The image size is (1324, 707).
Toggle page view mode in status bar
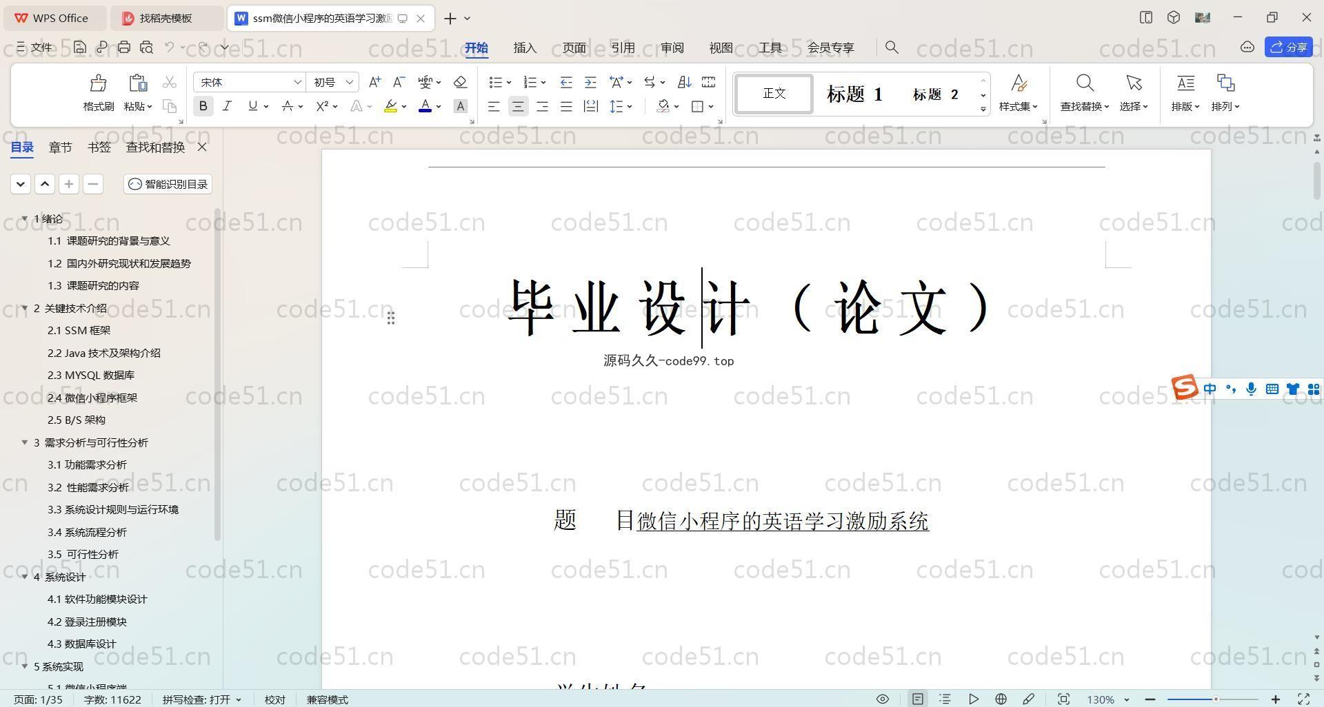tap(917, 699)
